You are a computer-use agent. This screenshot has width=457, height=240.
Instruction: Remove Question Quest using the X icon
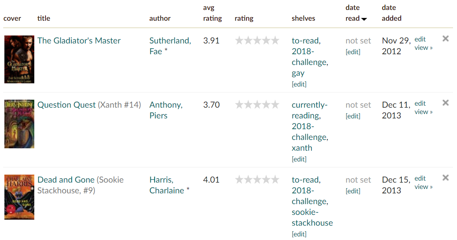coord(445,103)
